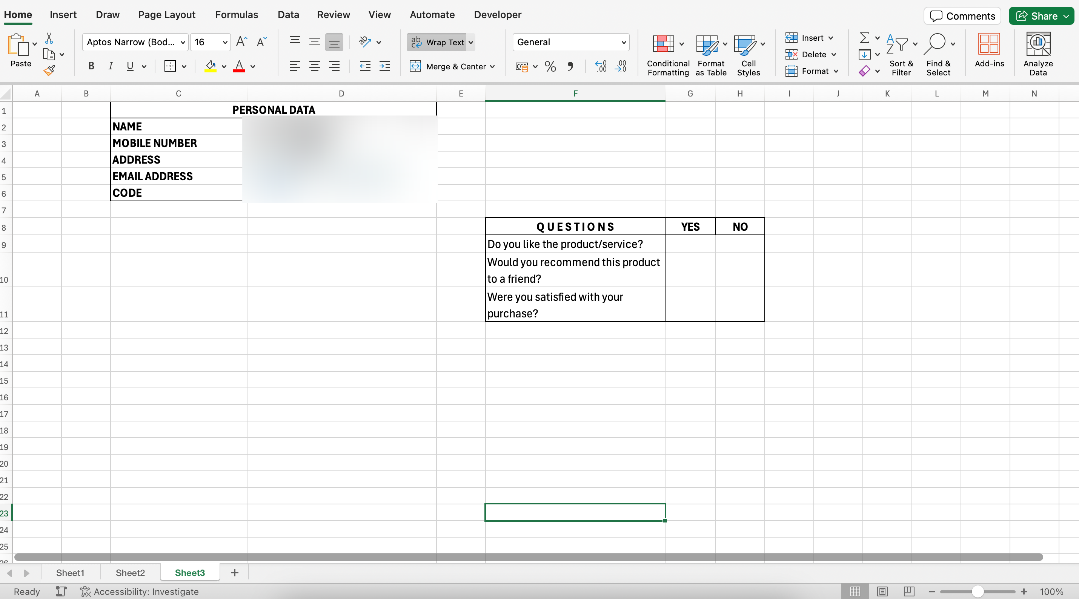Toggle bold formatting
Screen dimensions: 1079x599
91,66
